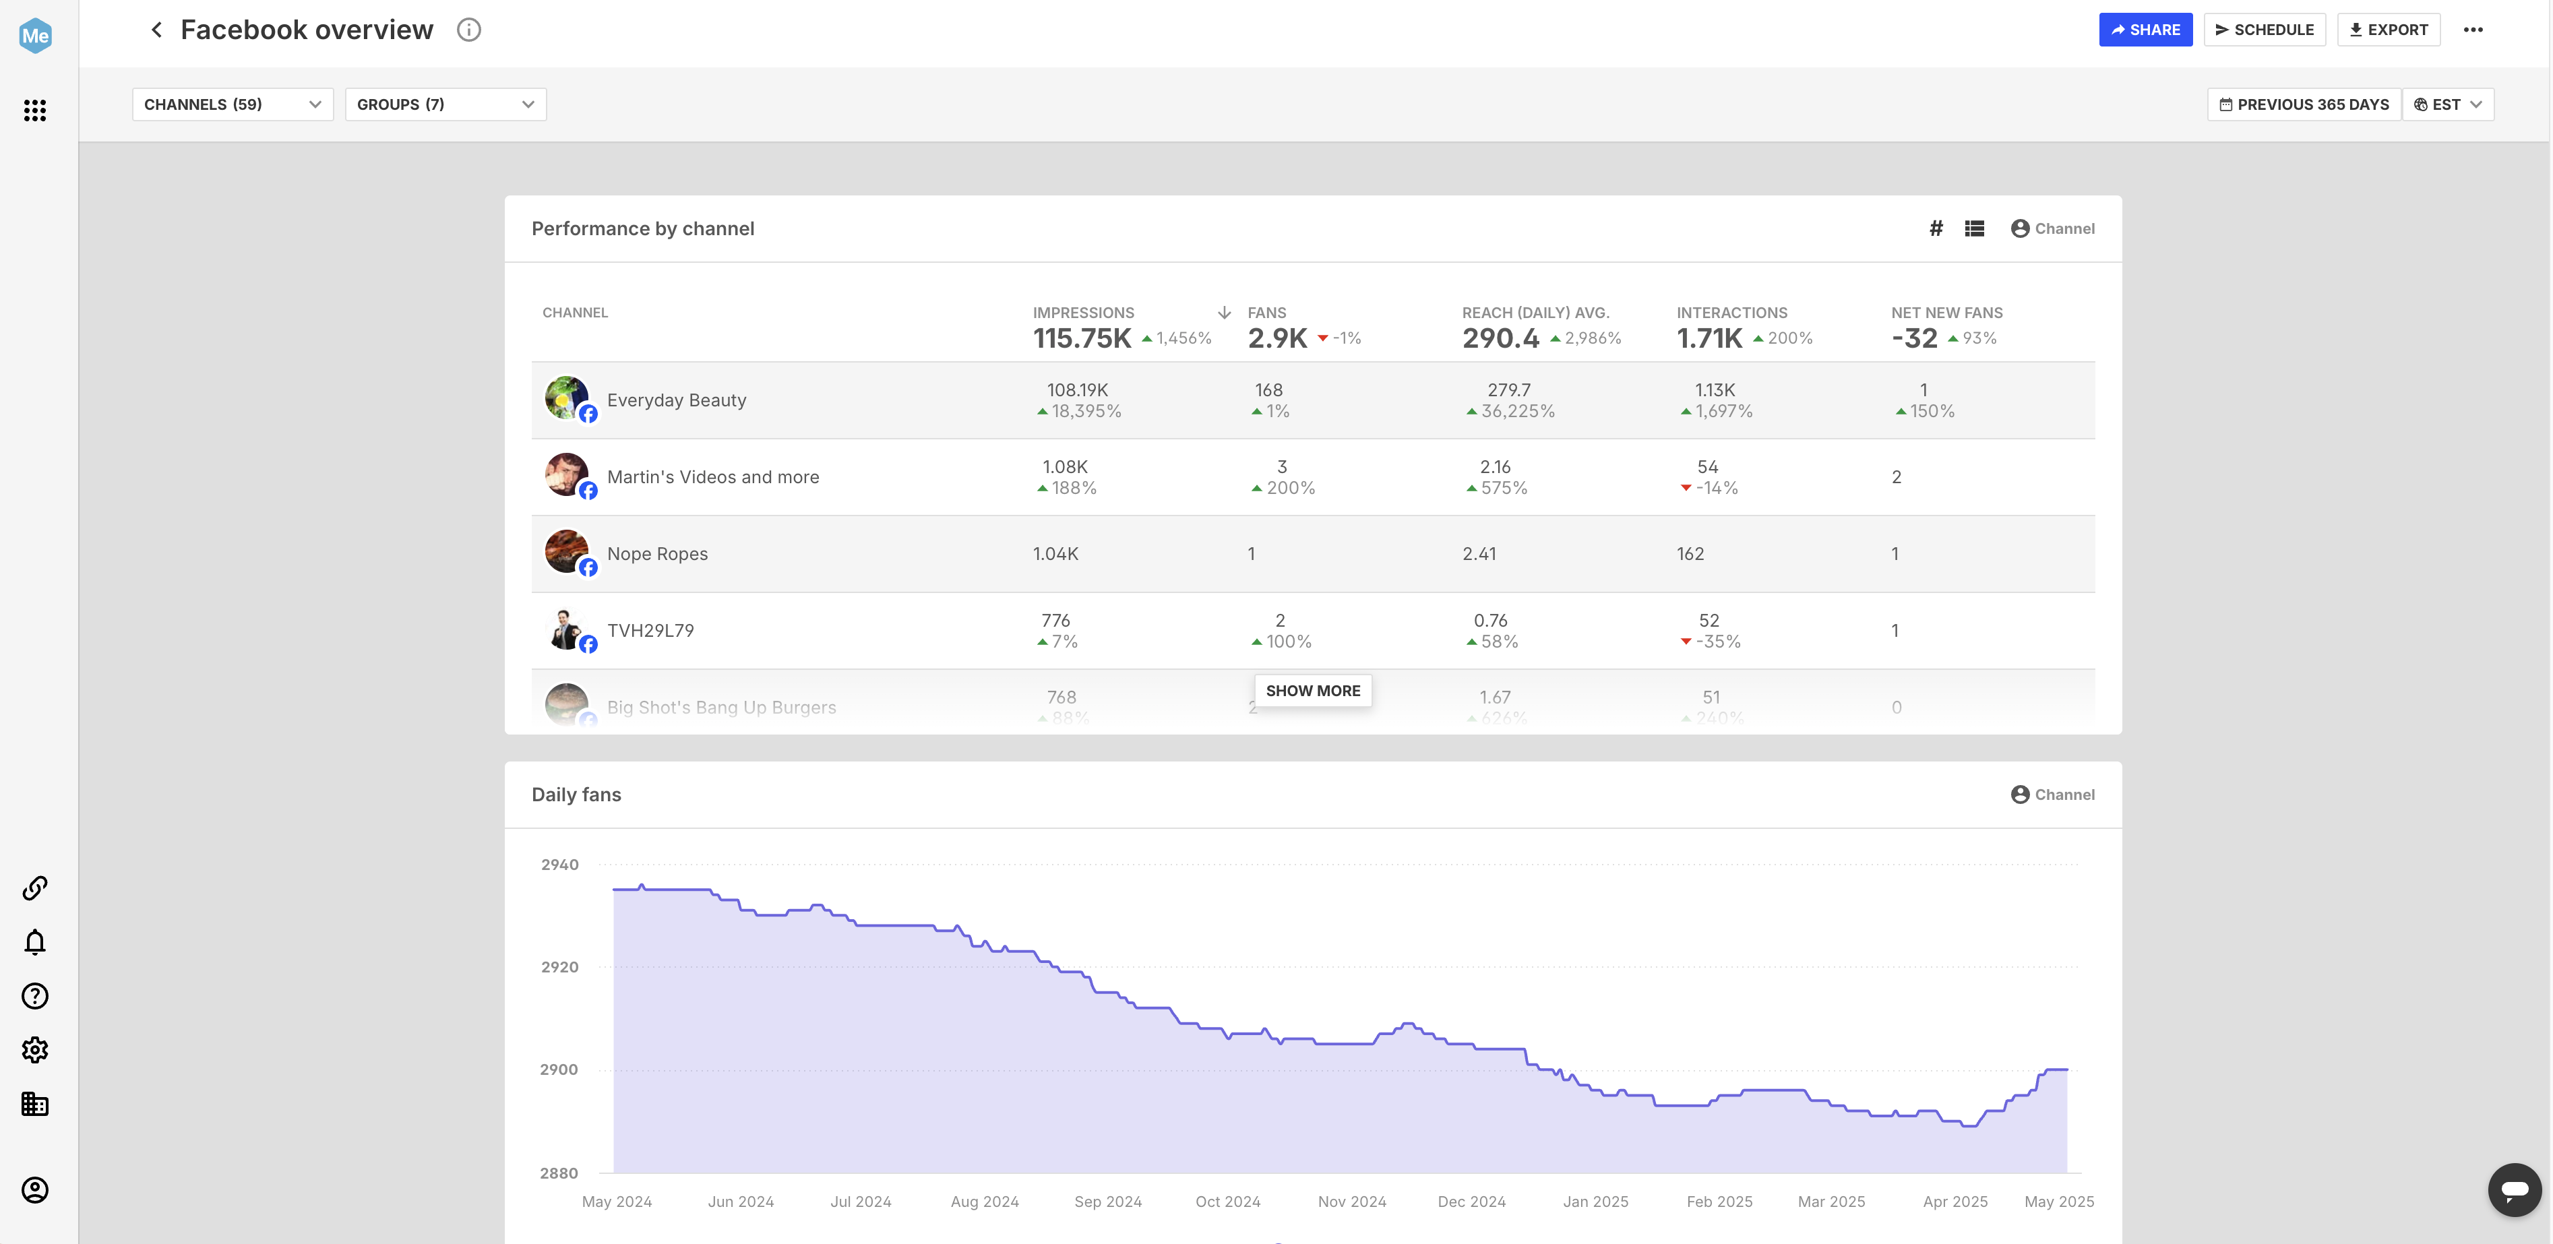Go back using the left arrow next to Facebook overview
Image resolution: width=2553 pixels, height=1244 pixels.
156,30
